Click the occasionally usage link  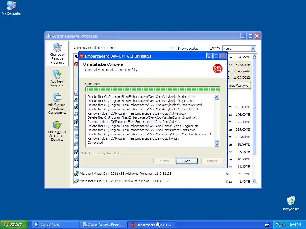pyautogui.click(x=241, y=71)
